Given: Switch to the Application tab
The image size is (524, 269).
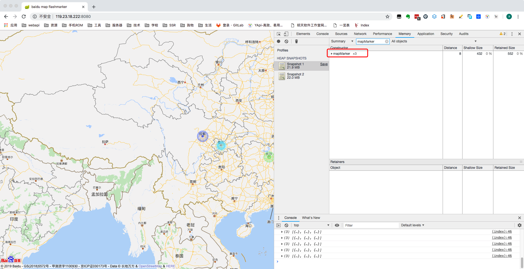Looking at the screenshot, I should (426, 34).
